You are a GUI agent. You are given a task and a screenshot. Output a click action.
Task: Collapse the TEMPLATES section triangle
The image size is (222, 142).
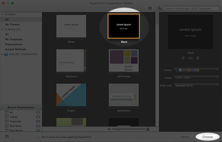pyautogui.click(x=2, y=30)
